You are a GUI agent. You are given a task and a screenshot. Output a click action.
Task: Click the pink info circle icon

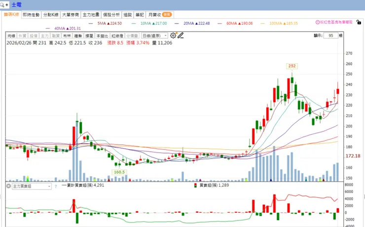(318, 22)
